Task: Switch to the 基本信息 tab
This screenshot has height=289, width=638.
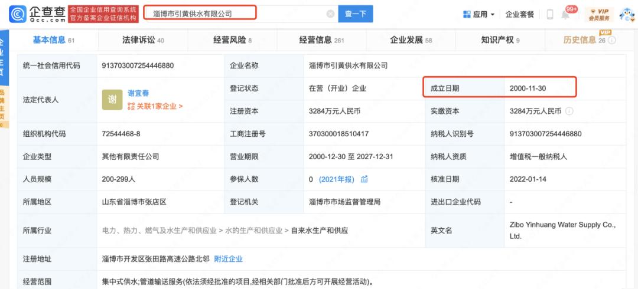Action: click(x=53, y=40)
